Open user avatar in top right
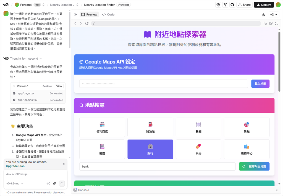This screenshot has height=196, width=283. [278, 5]
